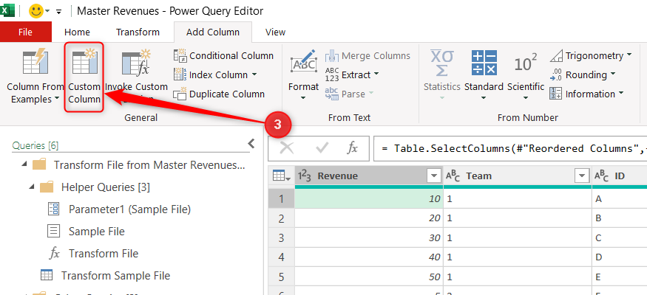Click the Revenue cell with value 30
Viewport: 647px width, 295px height.
pos(369,237)
